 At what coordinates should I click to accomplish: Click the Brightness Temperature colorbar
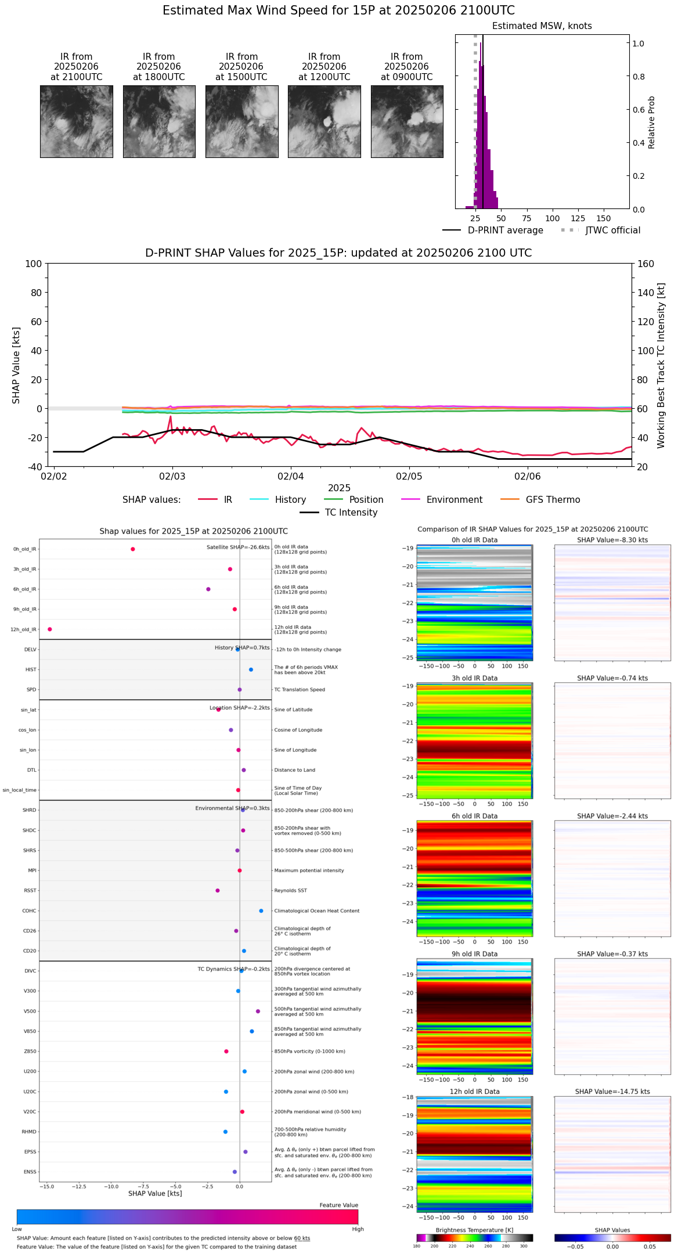[x=474, y=1237]
